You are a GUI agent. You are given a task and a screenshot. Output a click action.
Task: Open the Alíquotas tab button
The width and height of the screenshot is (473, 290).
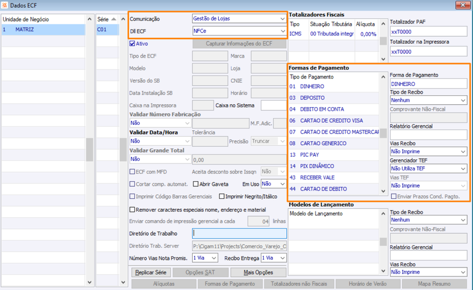tap(164, 284)
